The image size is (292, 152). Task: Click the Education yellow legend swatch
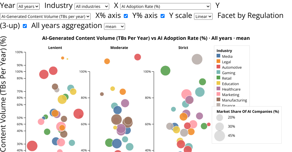pyautogui.click(x=218, y=84)
